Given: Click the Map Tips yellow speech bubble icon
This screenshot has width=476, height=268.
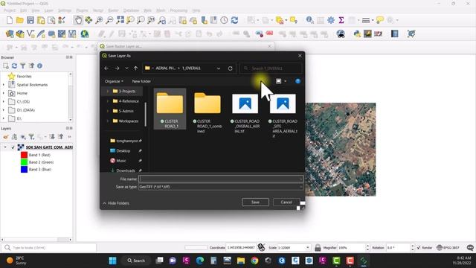Looking at the screenshot, I should [x=379, y=20].
